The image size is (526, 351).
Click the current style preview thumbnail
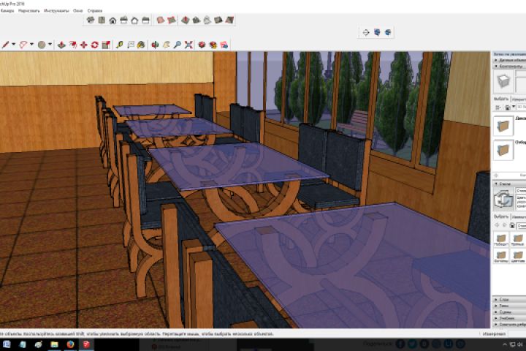point(503,199)
